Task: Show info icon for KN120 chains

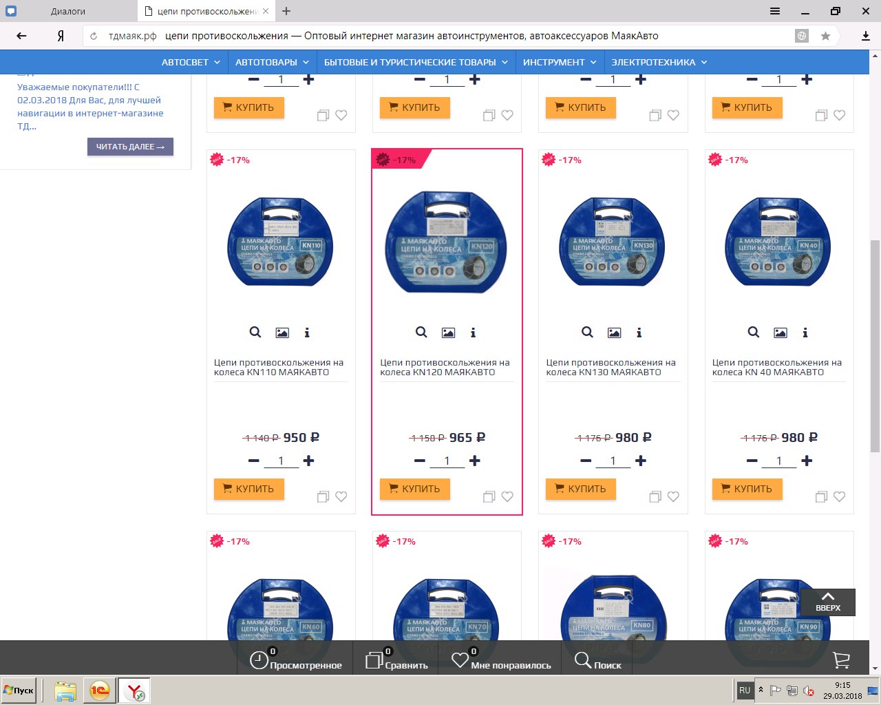Action: (x=473, y=333)
